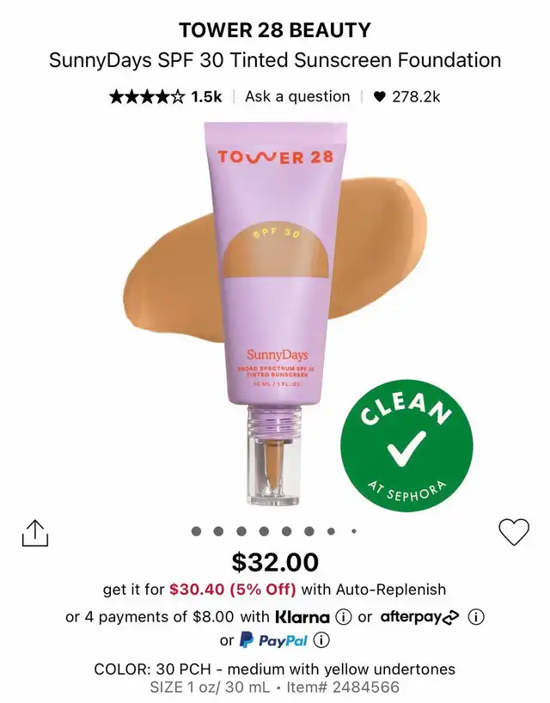Open Klarna info icon
This screenshot has height=703, width=550.
(344, 617)
